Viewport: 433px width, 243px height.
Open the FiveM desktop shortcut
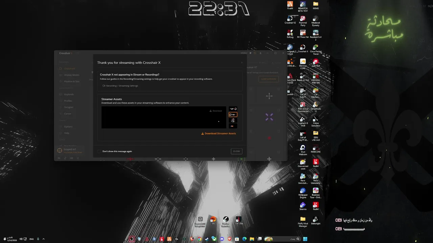[x=290, y=6]
